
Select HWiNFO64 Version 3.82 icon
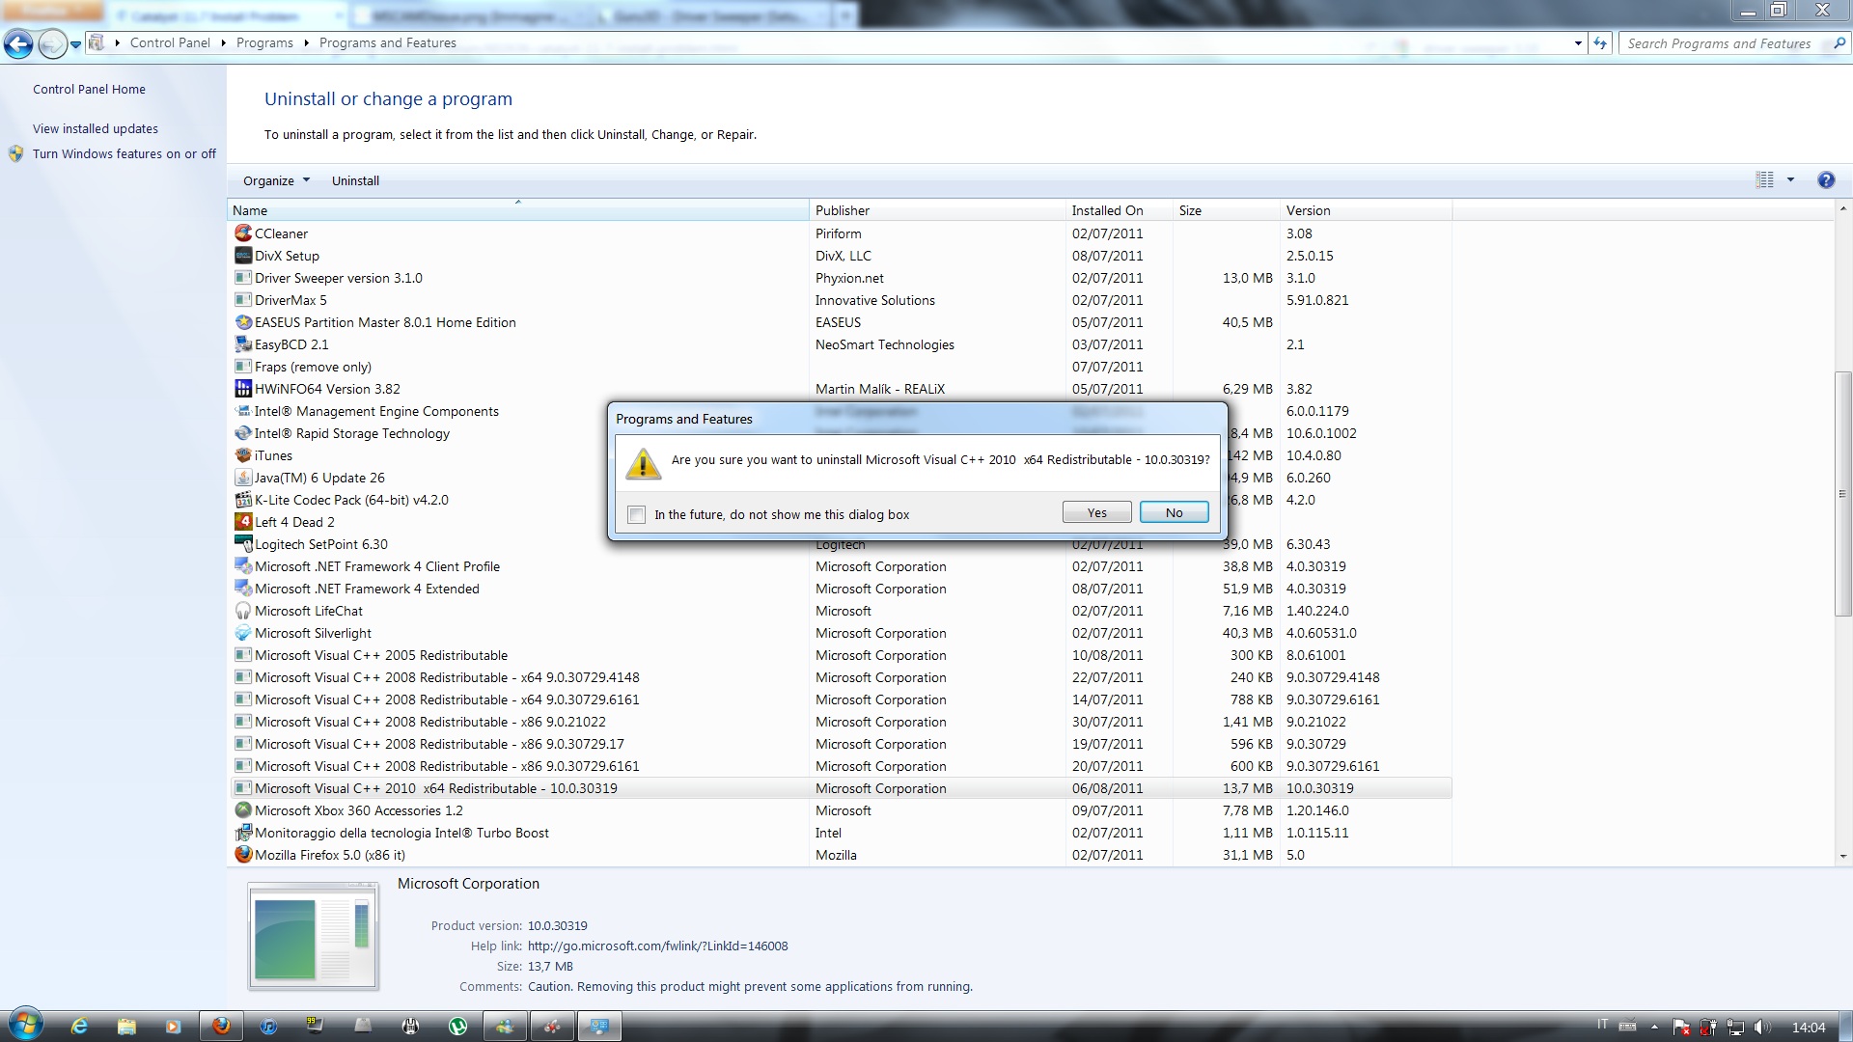(x=243, y=389)
